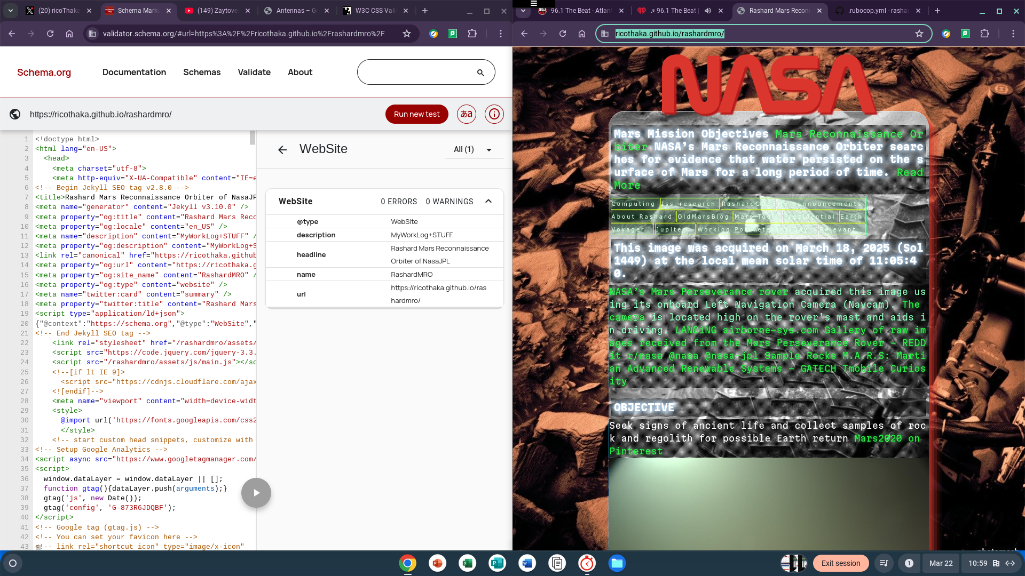Switch to the W3C CSS Validator tab
Image resolution: width=1025 pixels, height=576 pixels.
[x=376, y=11]
